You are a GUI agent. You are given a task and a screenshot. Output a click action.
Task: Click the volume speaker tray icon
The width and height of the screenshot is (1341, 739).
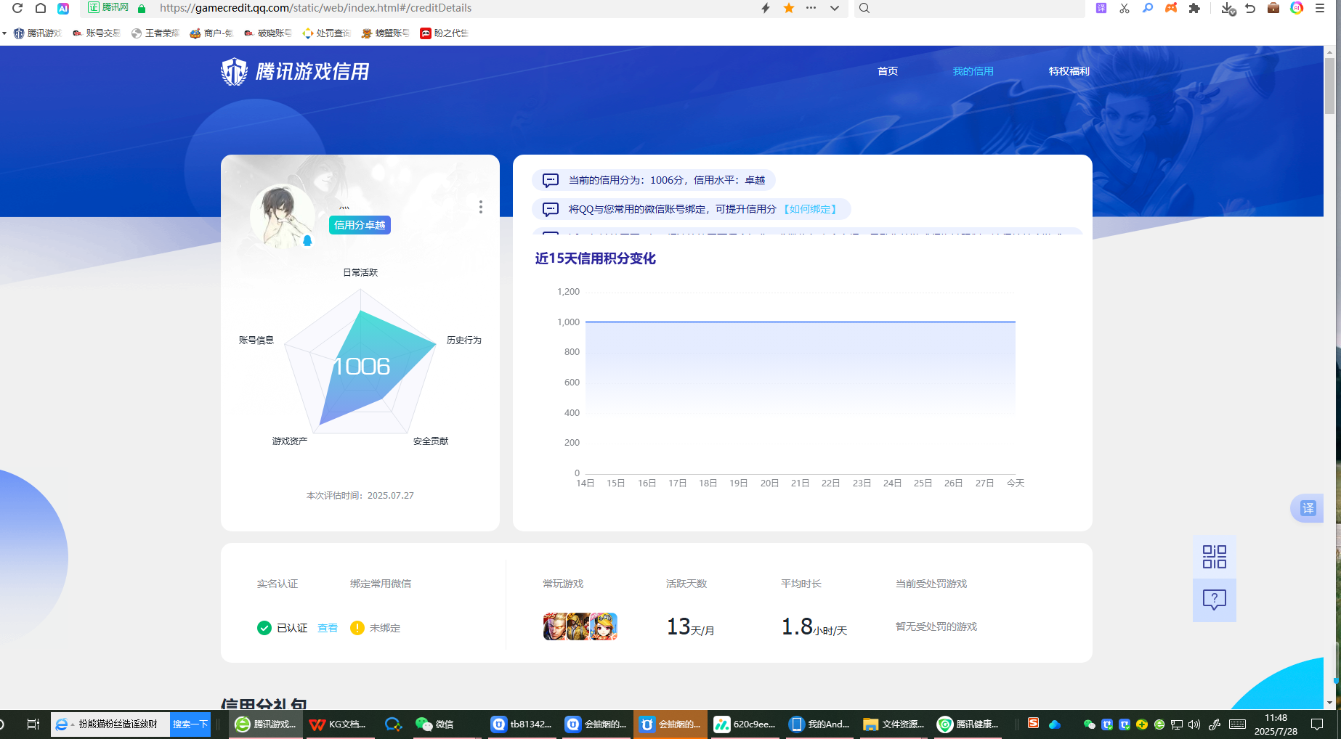click(x=1194, y=724)
